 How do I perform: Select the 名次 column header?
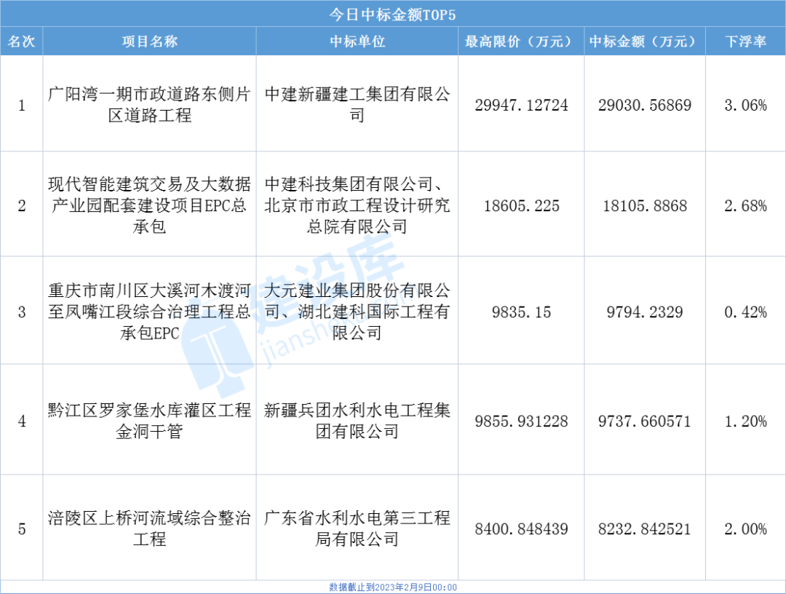point(21,41)
